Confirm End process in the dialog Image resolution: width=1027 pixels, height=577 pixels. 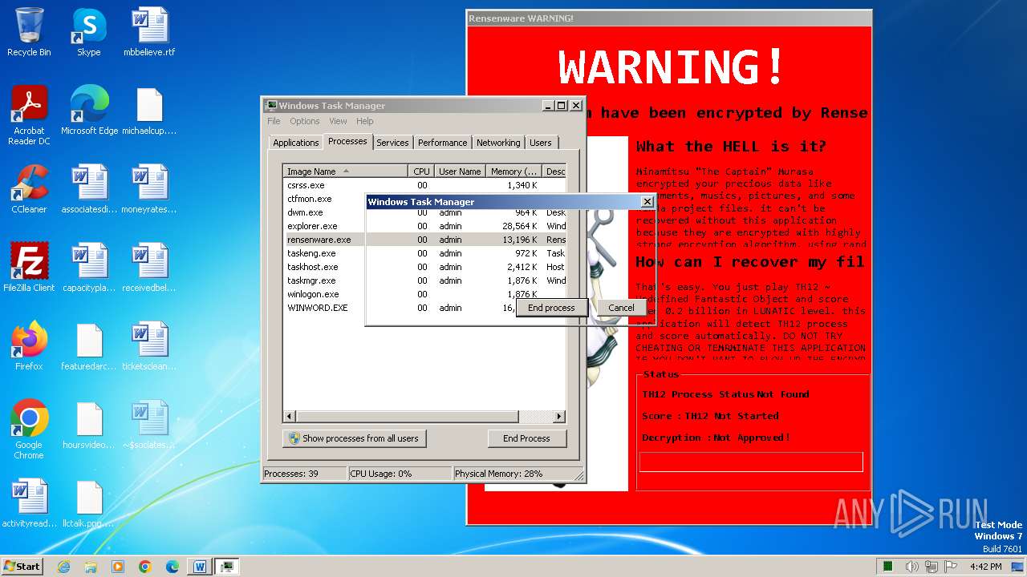551,308
